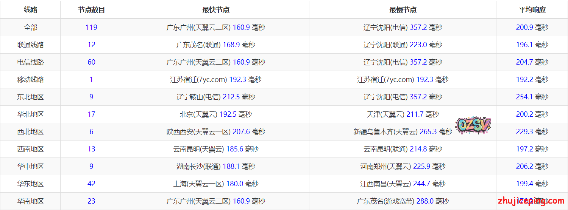Select 湖南长沙(联通) 188.1 毫秒 entry

(215, 166)
